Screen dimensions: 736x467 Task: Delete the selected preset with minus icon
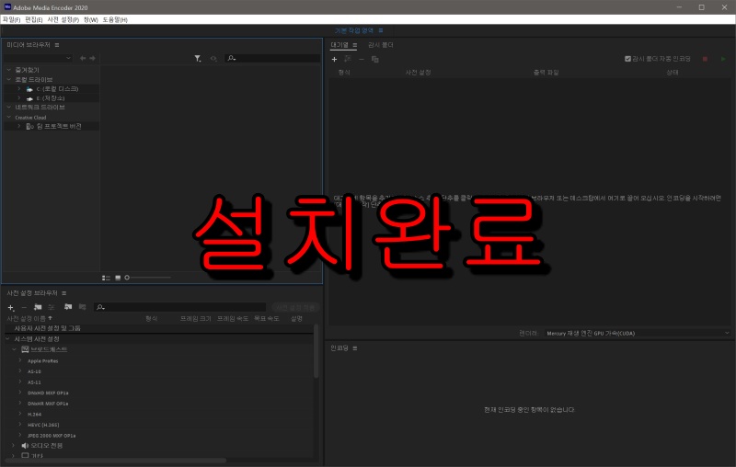(x=24, y=308)
